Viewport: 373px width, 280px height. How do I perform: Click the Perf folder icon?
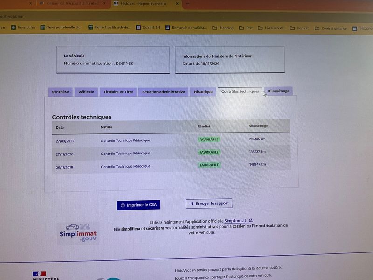[x=242, y=28]
